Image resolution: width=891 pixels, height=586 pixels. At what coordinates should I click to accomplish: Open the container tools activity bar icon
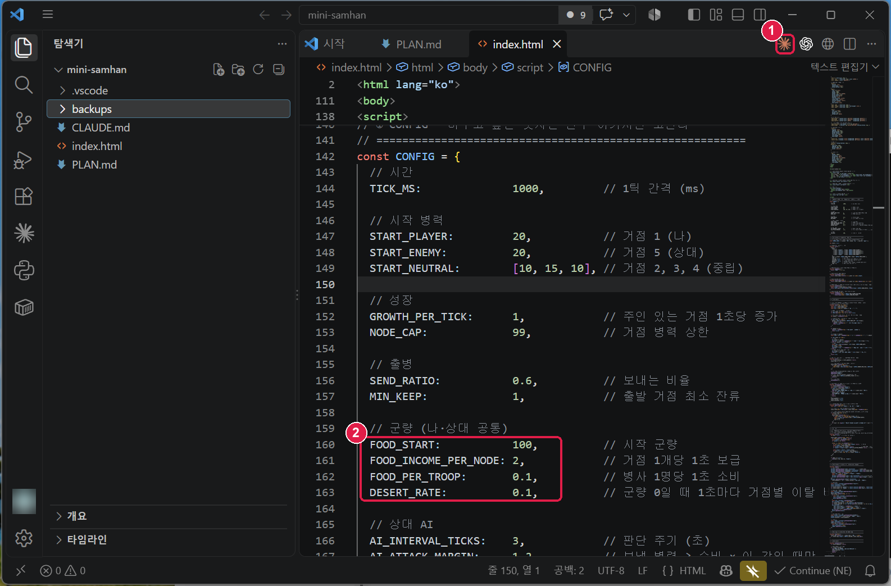click(x=24, y=307)
